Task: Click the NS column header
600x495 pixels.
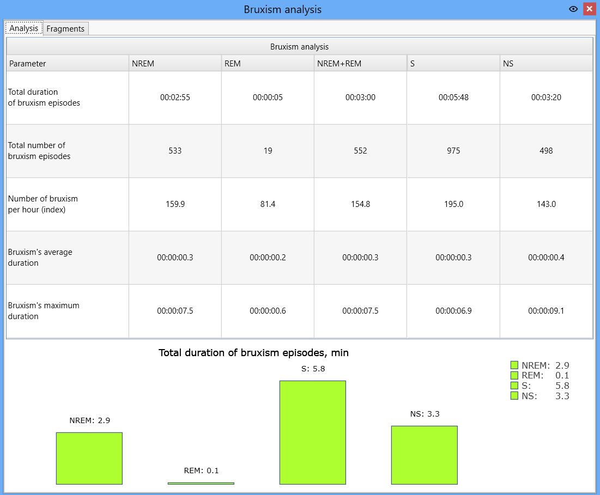Action: 547,64
